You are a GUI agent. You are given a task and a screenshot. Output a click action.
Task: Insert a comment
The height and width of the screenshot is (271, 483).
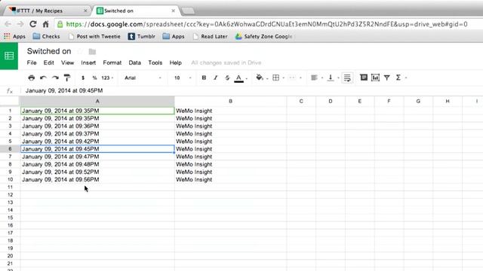click(364, 78)
